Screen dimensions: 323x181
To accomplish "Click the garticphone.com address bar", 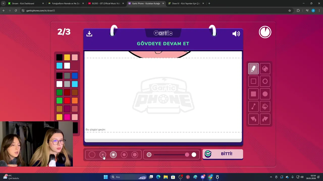I will [154, 11].
